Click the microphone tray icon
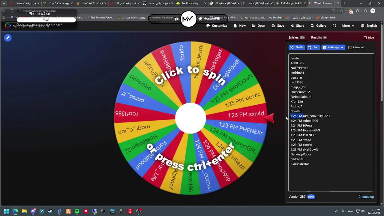Screen dimensions: 384x216 343,211
